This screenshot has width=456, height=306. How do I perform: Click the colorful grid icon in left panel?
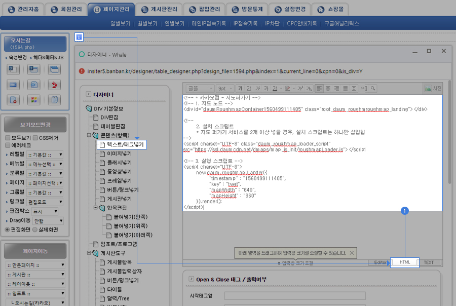(33, 99)
